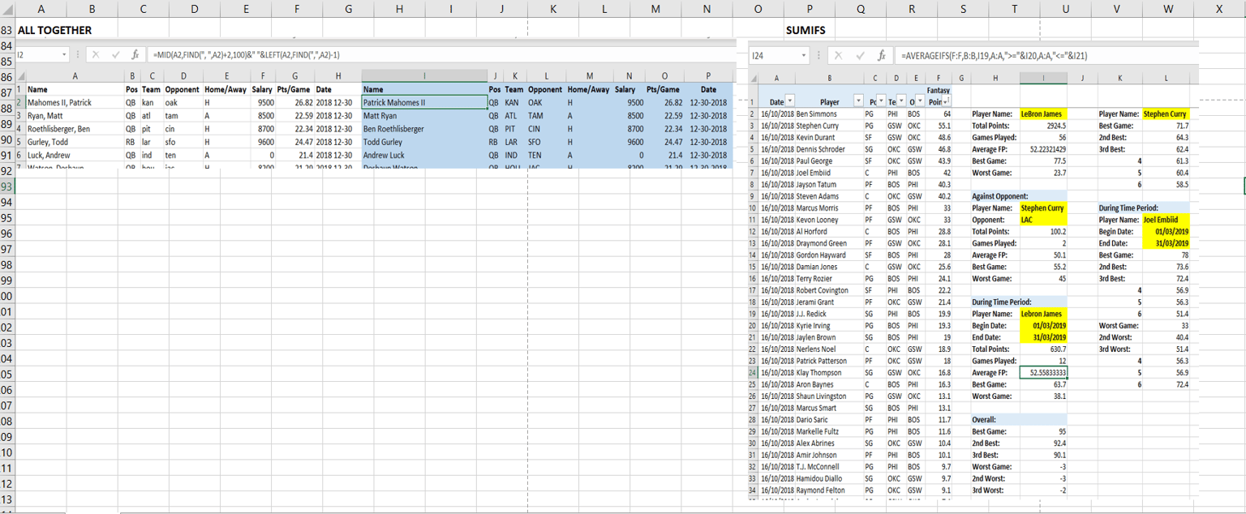Open the Fantasy Points sorted filter dropdown
This screenshot has height=514, width=1246.
point(947,102)
